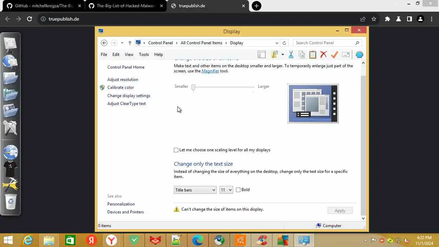Click the folder options toolbar icon
Image resolution: width=439 pixels, height=247 pixels.
(274, 55)
